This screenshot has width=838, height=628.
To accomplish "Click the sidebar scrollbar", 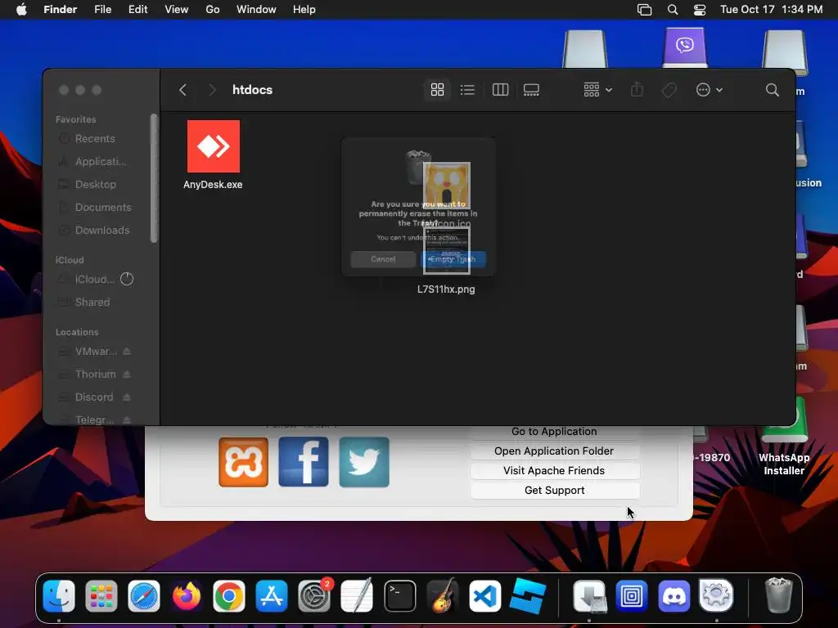I will pos(154,178).
